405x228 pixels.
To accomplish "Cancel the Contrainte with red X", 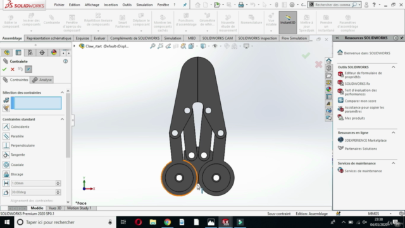I will [x=13, y=69].
